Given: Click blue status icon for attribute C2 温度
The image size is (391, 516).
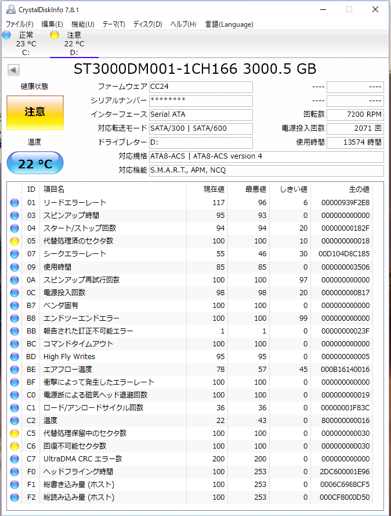Looking at the screenshot, I should pos(15,421).
